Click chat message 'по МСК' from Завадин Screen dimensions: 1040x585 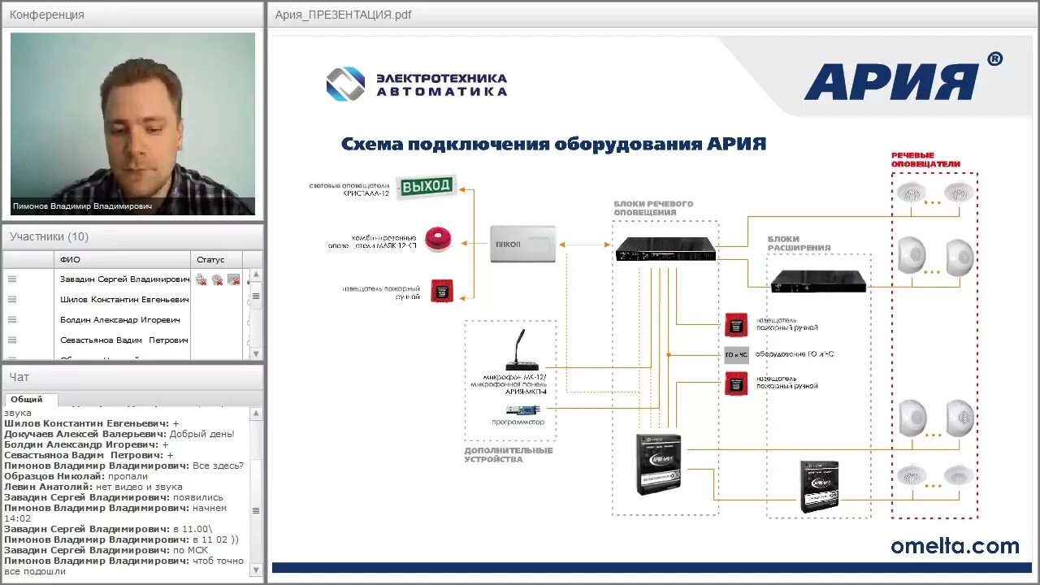pos(190,550)
